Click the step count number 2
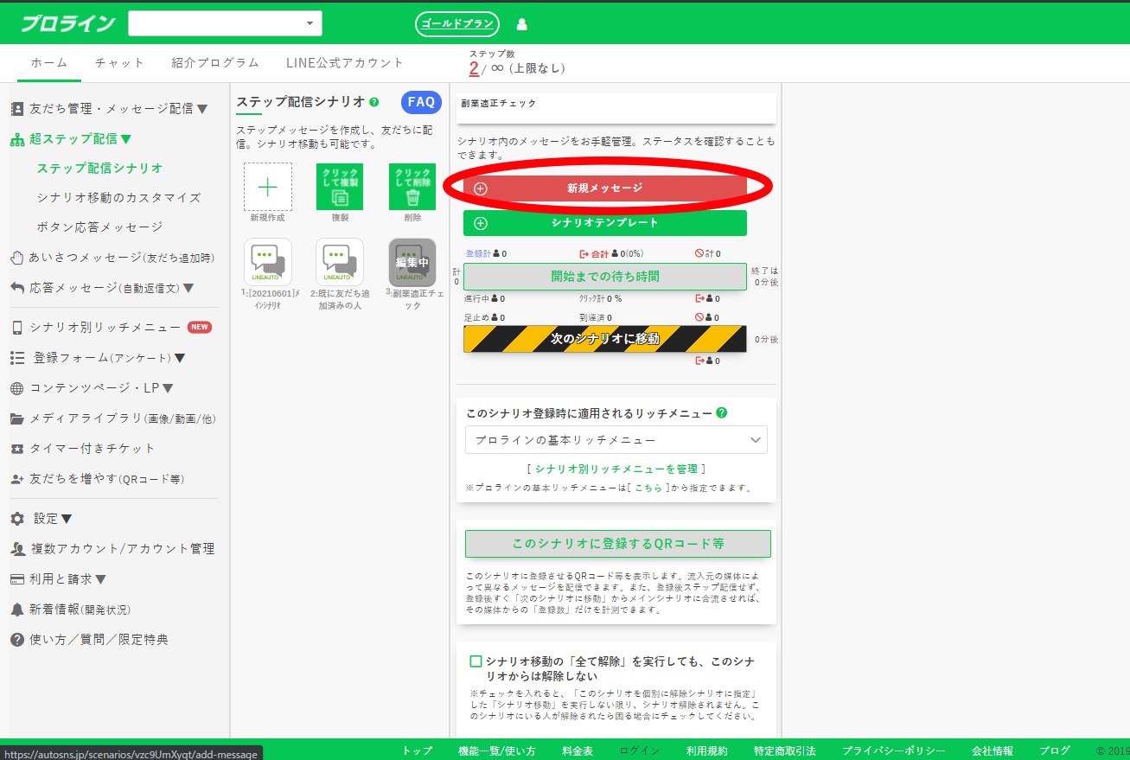1130x760 pixels. 474,68
